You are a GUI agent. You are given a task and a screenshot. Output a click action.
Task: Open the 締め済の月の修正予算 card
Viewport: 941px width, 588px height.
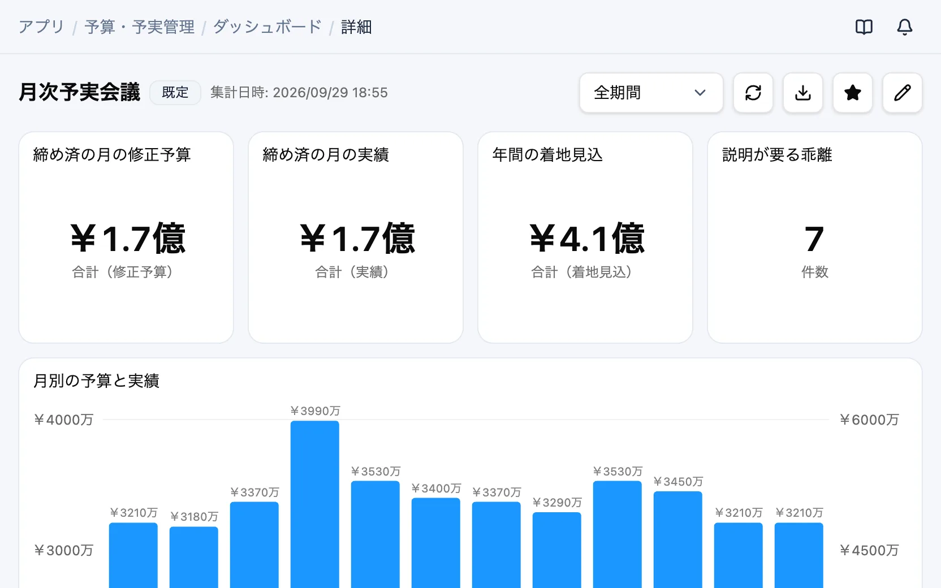click(126, 237)
